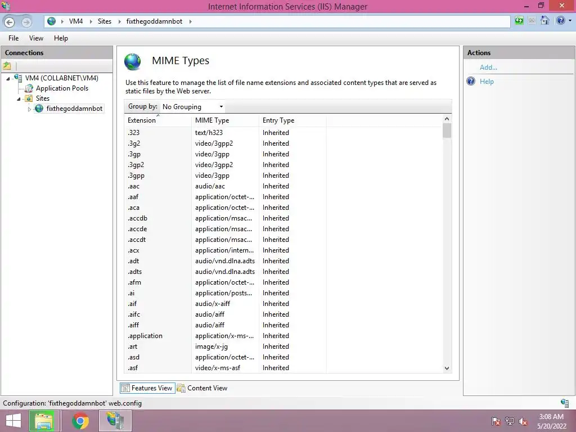Viewport: 576px width, 432px height.
Task: Collapse the VM4 server tree node
Action: coord(8,79)
